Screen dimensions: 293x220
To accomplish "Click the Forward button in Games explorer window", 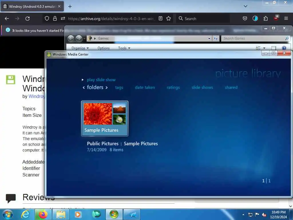I will coord(79,39).
